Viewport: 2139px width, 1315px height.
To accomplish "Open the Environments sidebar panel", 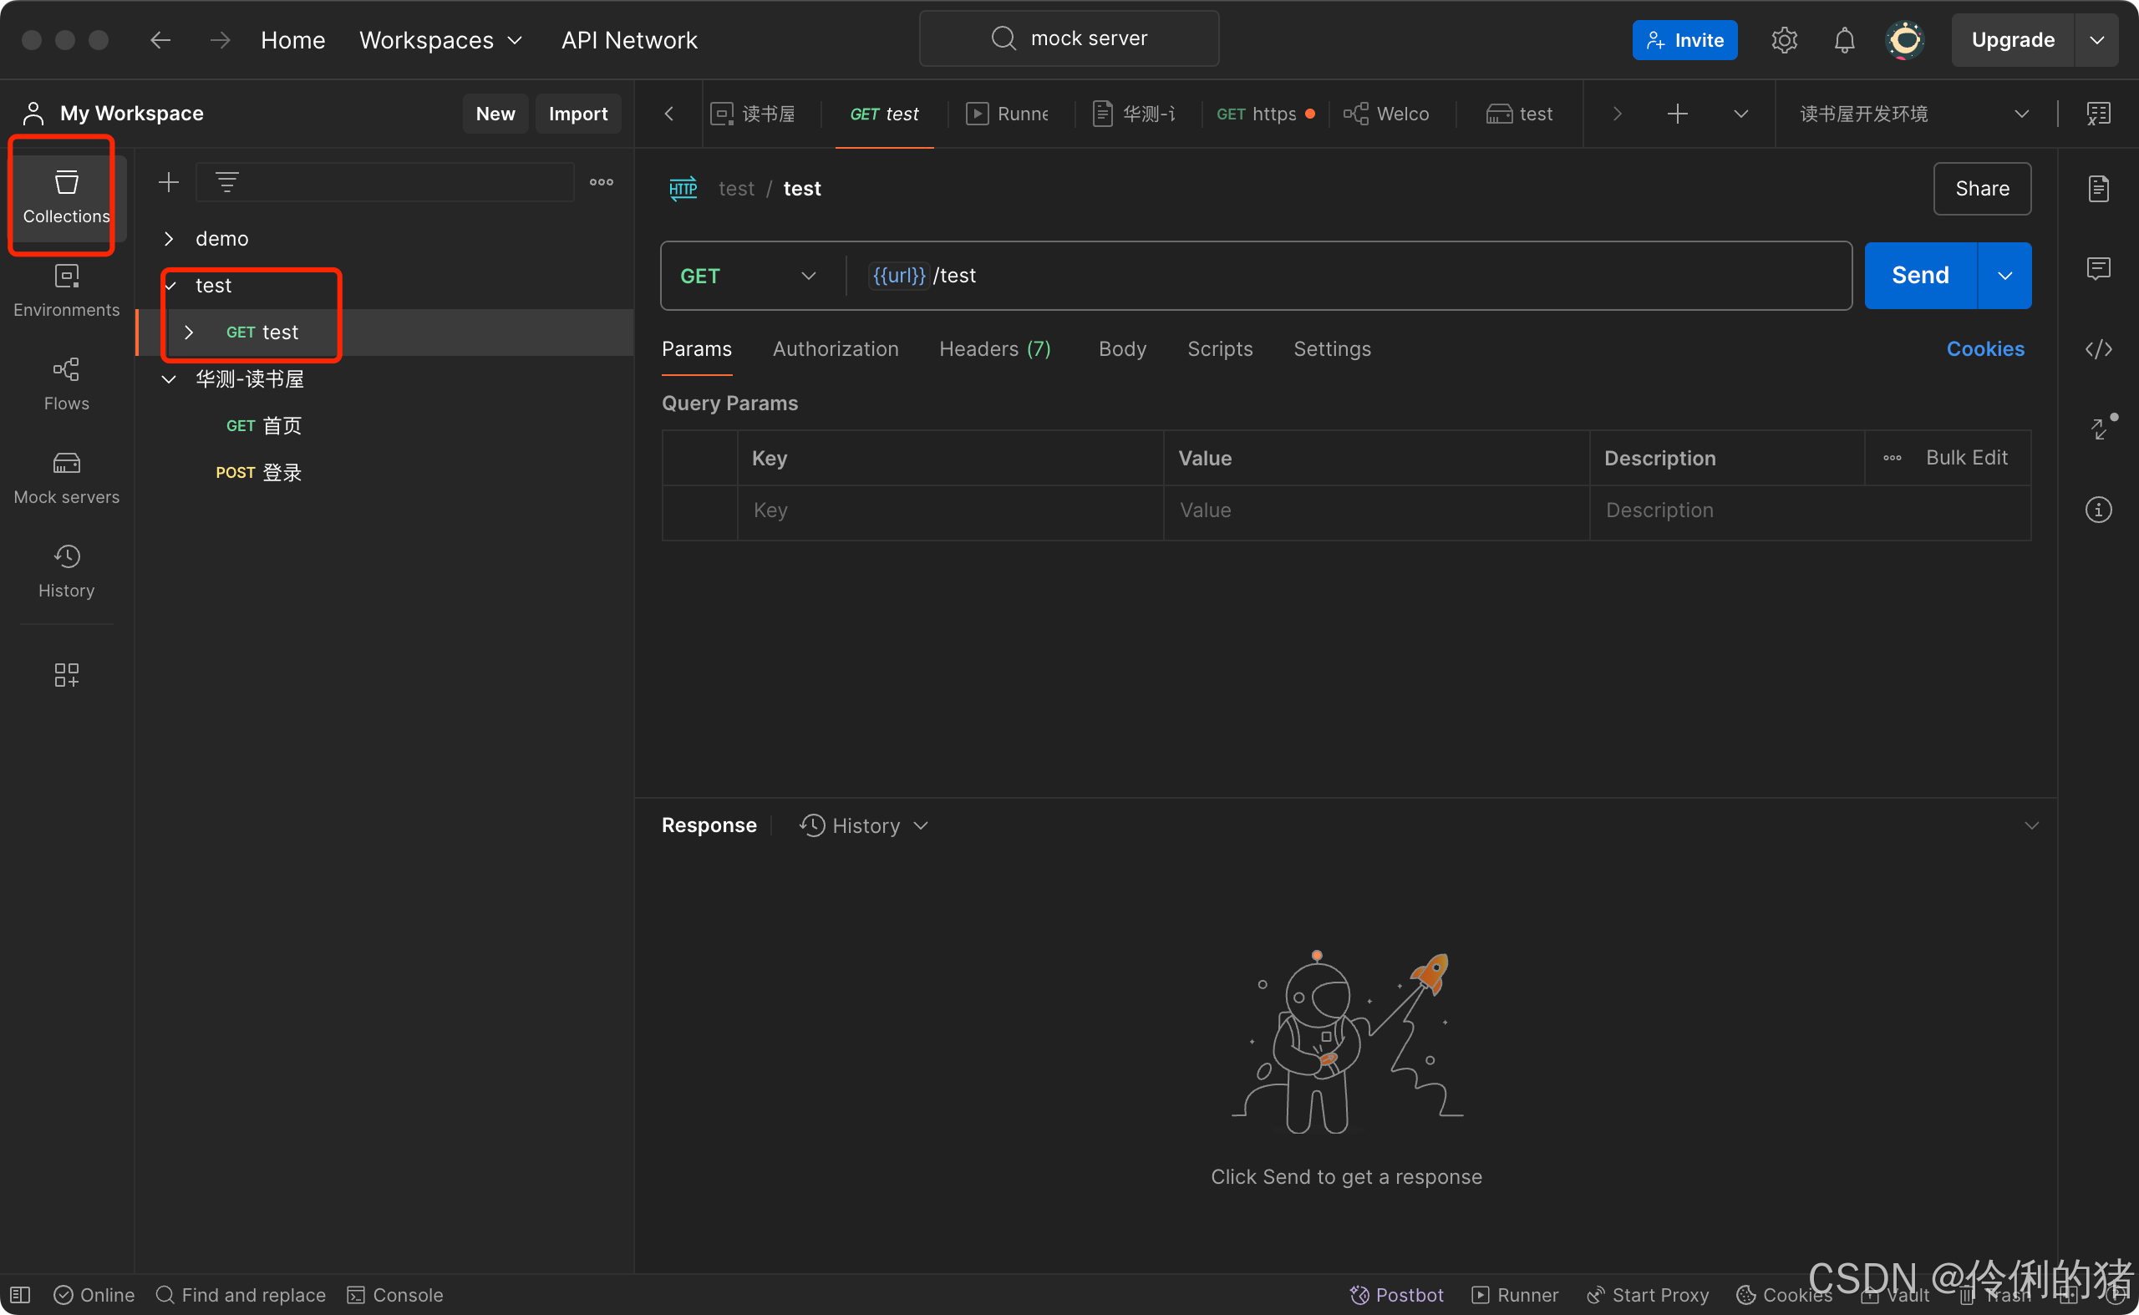I will pos(66,291).
